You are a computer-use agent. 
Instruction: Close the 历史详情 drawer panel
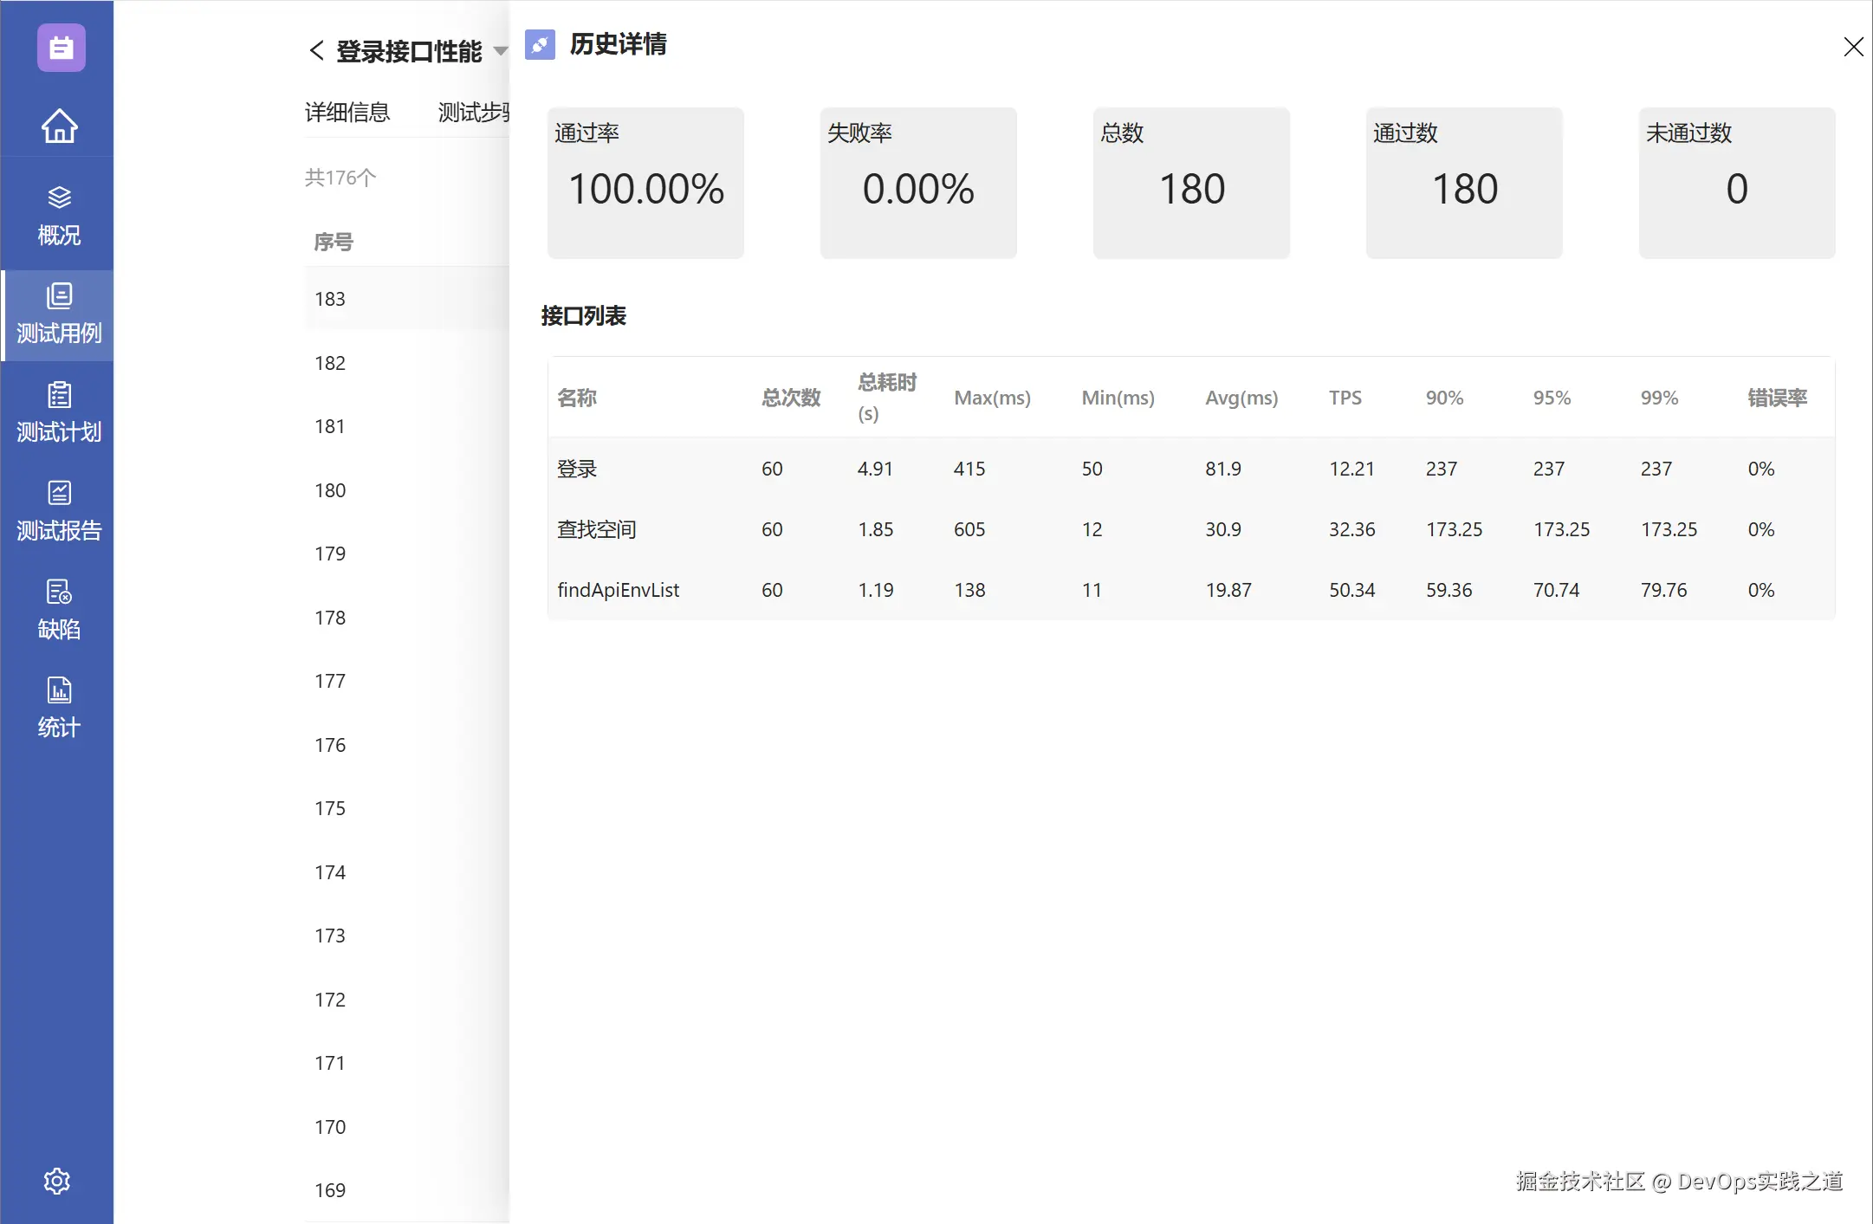click(x=1853, y=47)
